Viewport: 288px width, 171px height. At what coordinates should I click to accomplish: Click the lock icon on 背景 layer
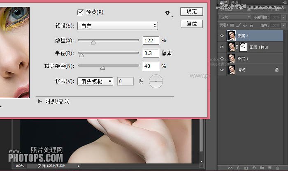click(x=277, y=70)
